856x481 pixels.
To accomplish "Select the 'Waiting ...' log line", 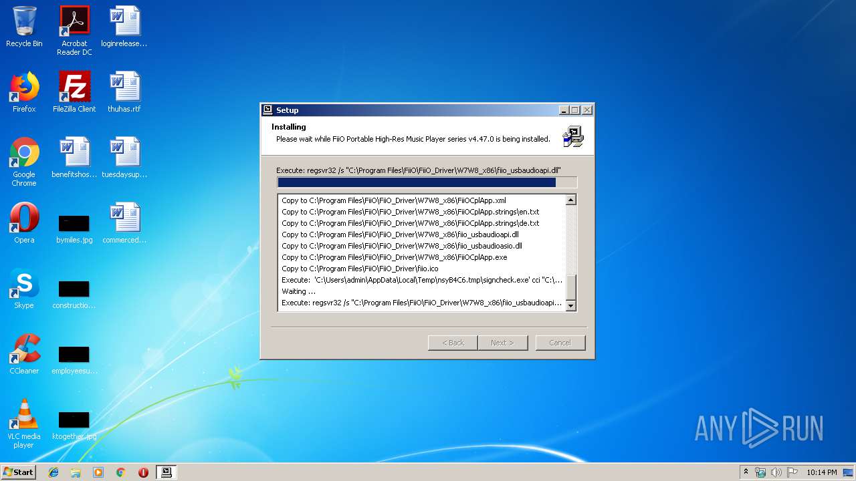I will coord(298,291).
